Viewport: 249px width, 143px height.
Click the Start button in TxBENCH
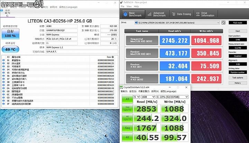click(238, 31)
